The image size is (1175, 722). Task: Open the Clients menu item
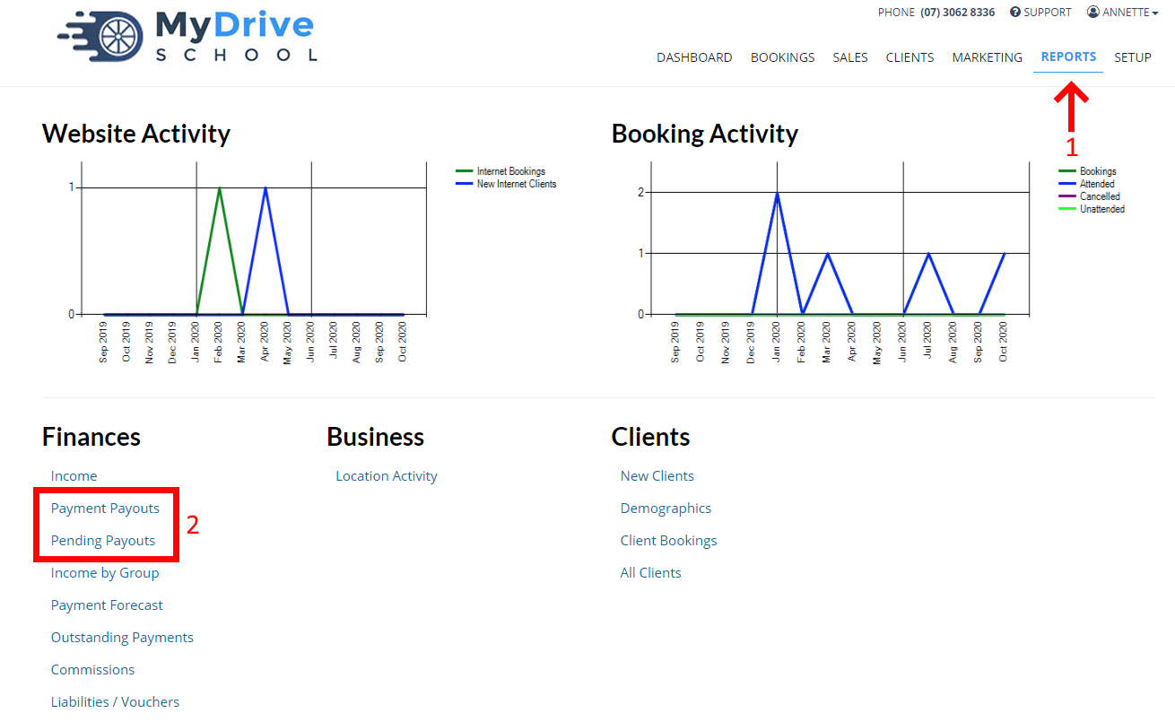coord(910,57)
